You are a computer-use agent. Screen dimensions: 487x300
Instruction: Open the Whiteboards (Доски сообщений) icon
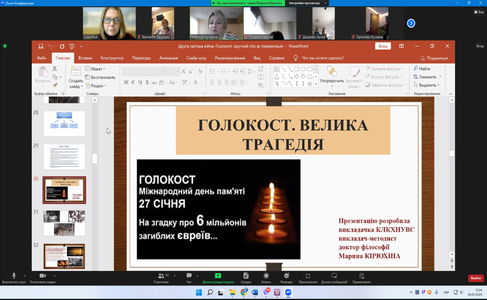334,276
